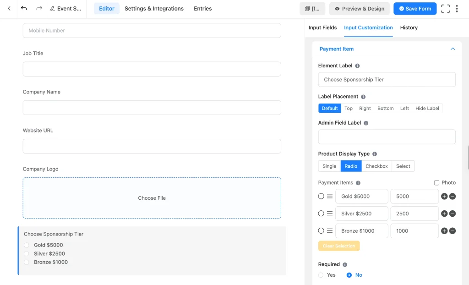The width and height of the screenshot is (469, 285).
Task: Select Bottom label placement
Action: pyautogui.click(x=385, y=109)
